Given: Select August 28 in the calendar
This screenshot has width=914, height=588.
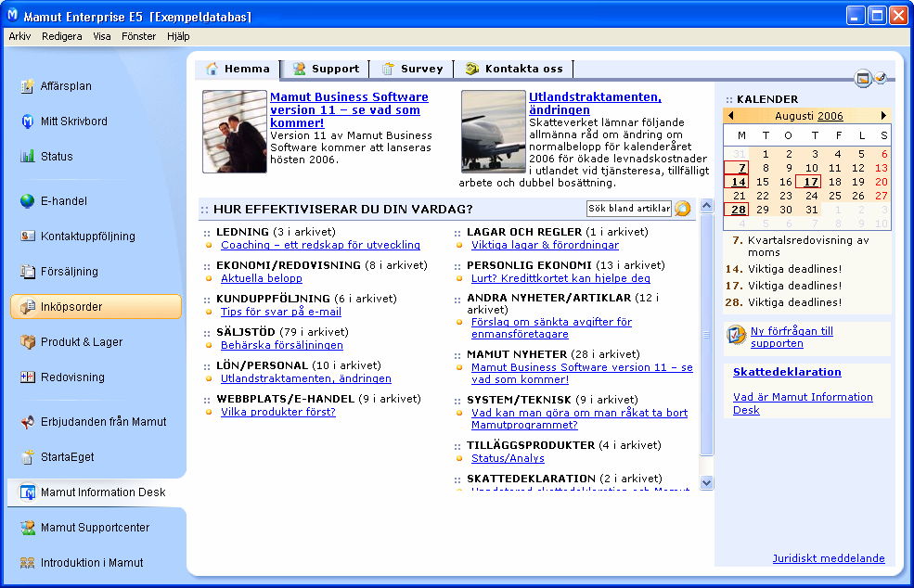Looking at the screenshot, I should tap(736, 210).
